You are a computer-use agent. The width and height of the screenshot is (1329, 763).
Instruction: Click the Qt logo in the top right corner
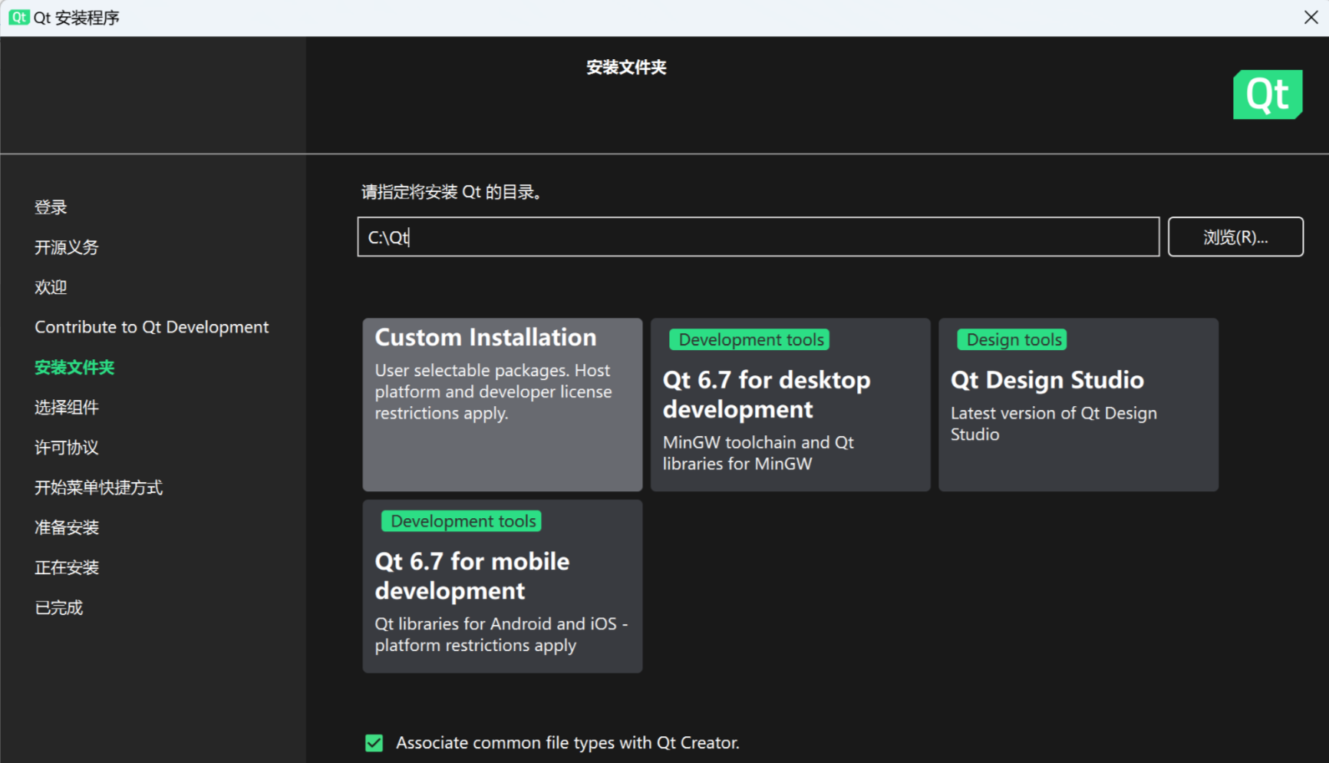[1268, 94]
